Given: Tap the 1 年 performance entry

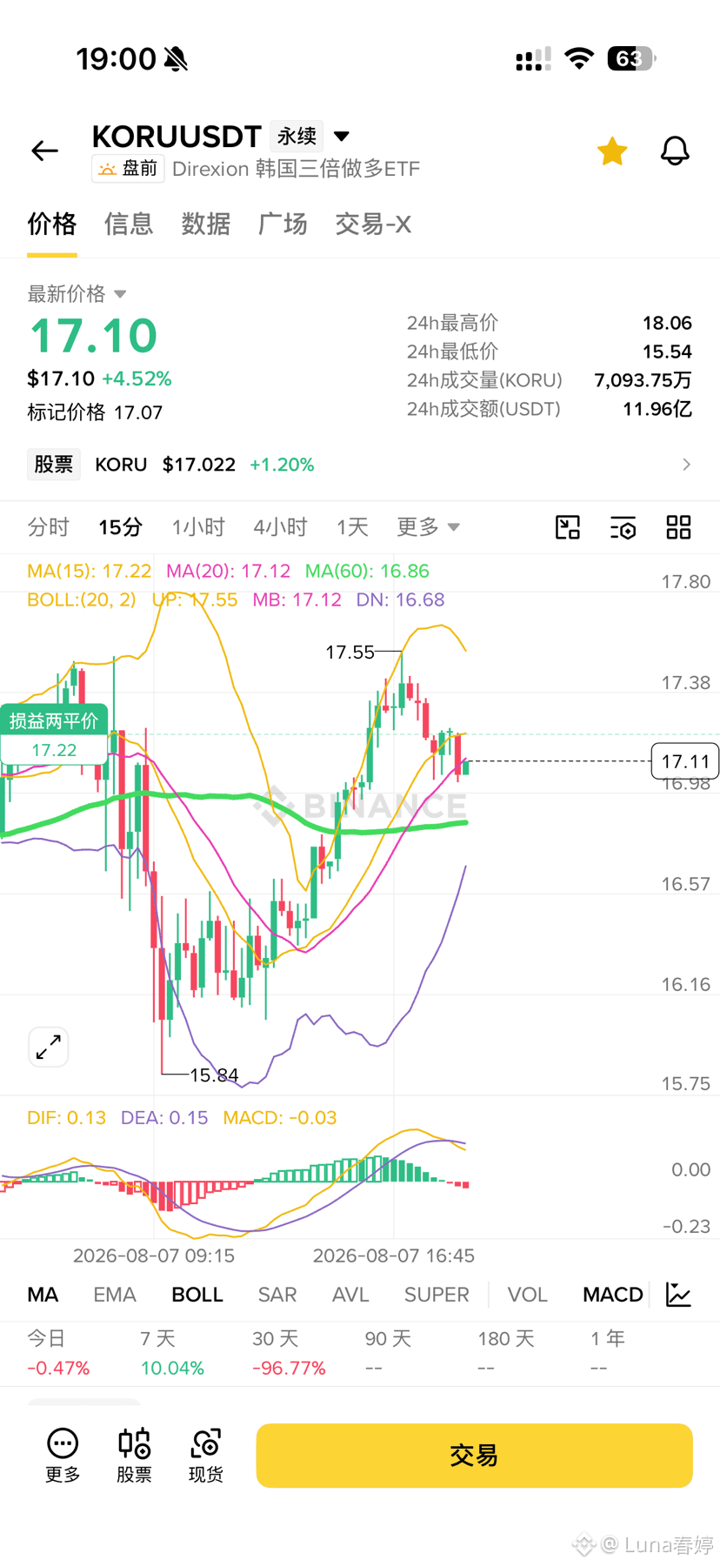Looking at the screenshot, I should 608,1352.
